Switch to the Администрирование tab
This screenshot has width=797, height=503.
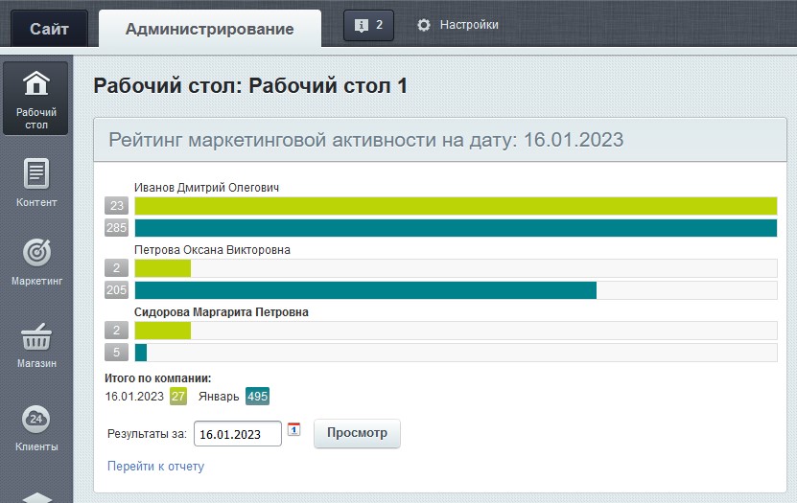click(x=209, y=29)
